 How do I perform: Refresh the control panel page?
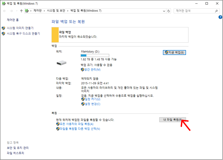click(169, 11)
